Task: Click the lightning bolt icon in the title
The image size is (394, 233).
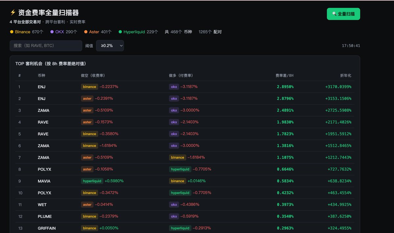Action: [x=13, y=12]
